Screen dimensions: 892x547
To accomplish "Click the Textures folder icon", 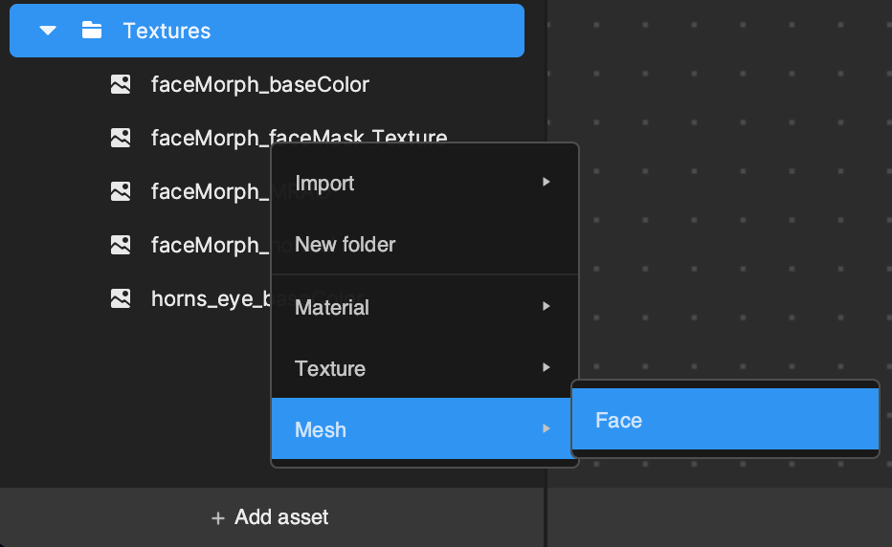I will (92, 31).
